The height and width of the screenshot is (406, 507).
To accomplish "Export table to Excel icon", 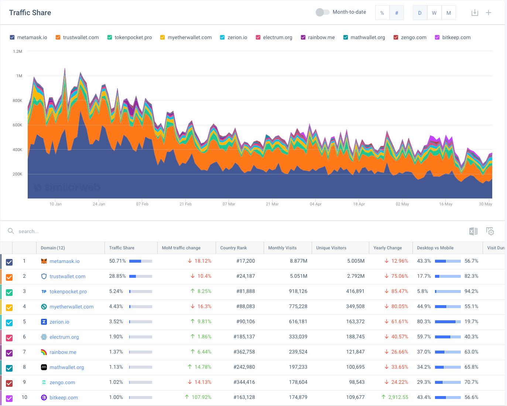I will (473, 231).
